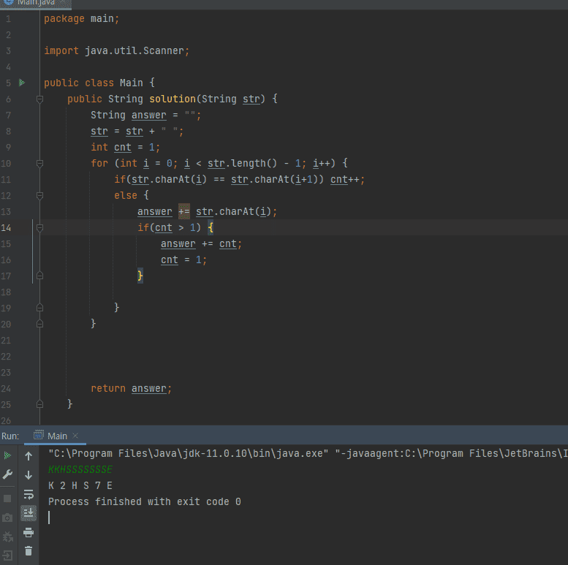Collapse the solution method fold marker on line 6

pos(39,99)
